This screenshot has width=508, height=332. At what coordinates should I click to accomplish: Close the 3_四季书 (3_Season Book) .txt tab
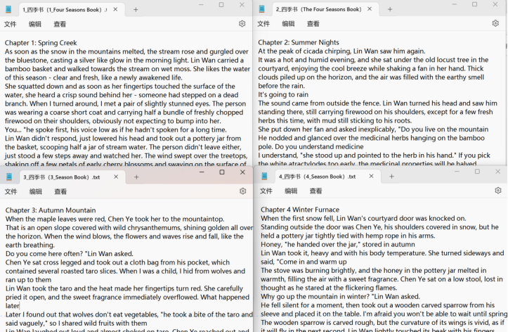(x=116, y=177)
